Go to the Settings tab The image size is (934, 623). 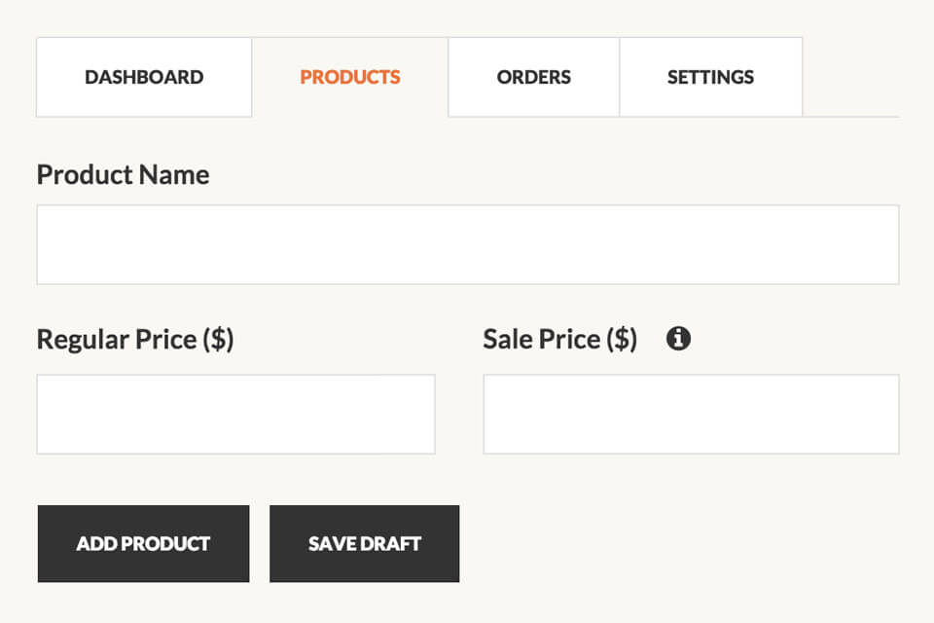pyautogui.click(x=710, y=77)
